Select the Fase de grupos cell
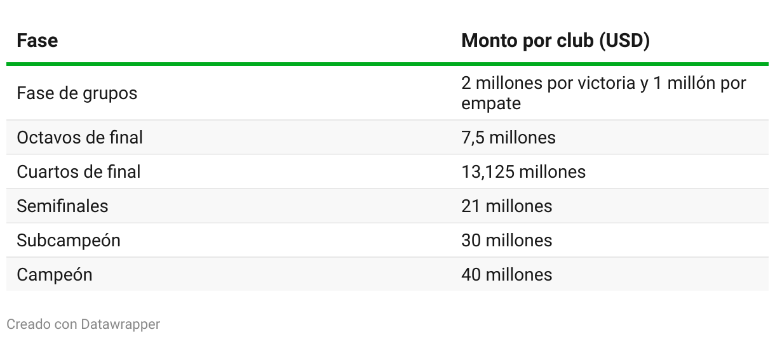This screenshot has width=775, height=339. (77, 93)
